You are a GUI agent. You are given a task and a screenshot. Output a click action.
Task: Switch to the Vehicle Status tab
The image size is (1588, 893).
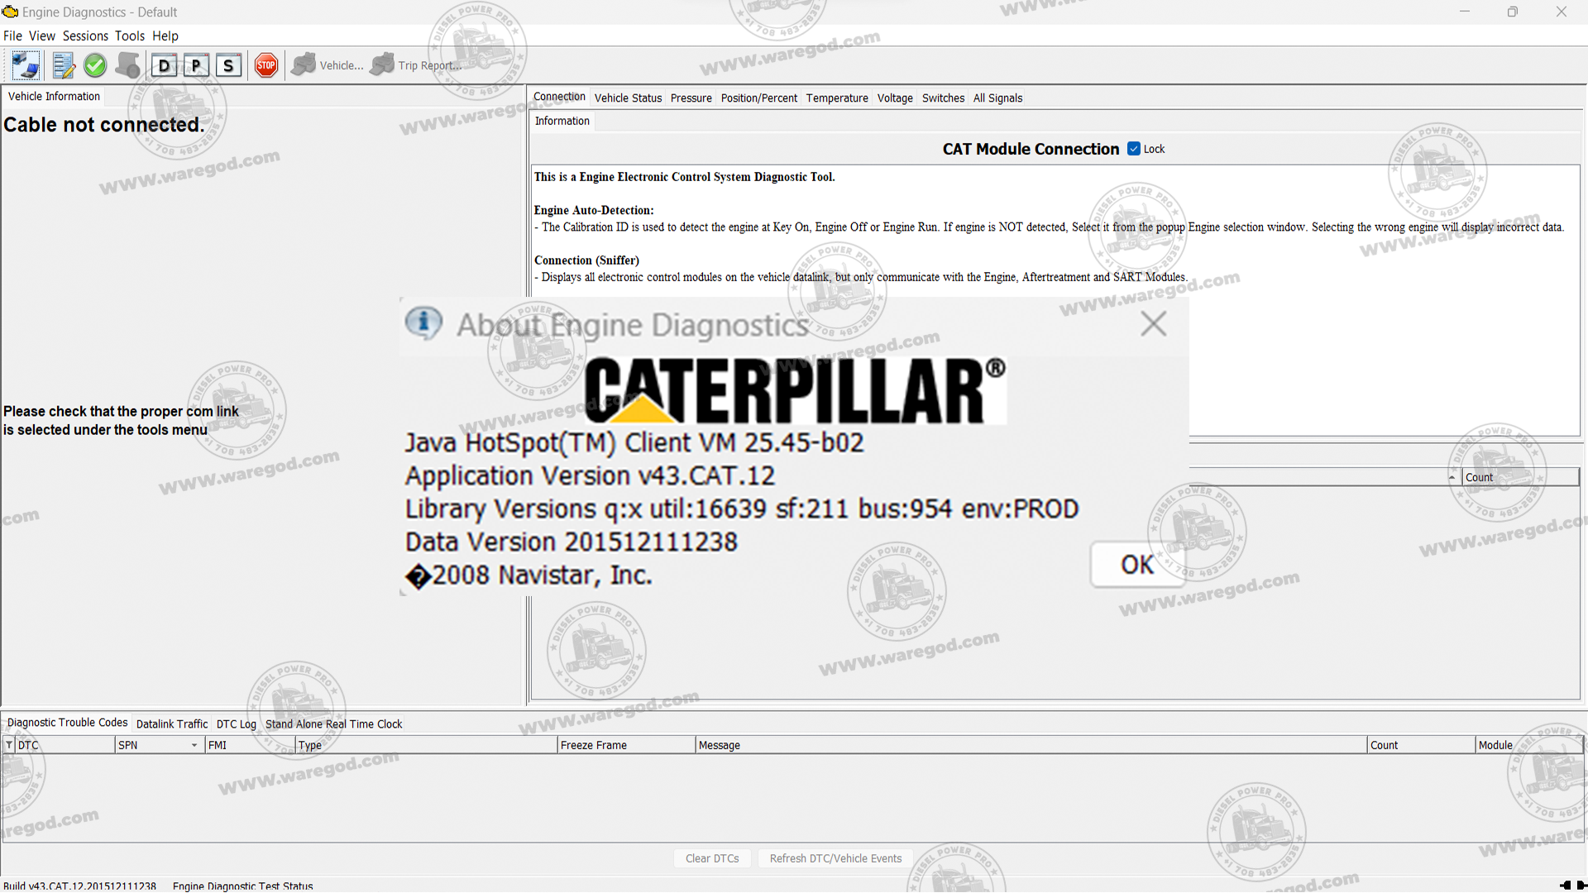pyautogui.click(x=628, y=98)
